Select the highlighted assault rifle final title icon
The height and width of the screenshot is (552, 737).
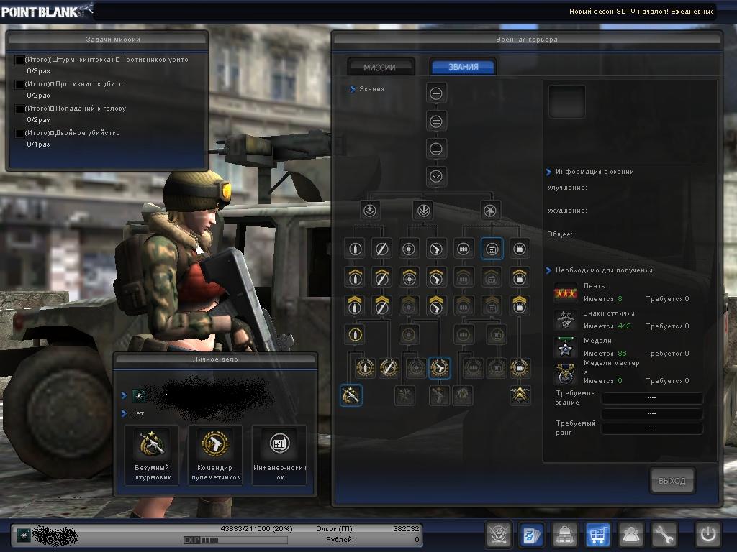click(351, 395)
